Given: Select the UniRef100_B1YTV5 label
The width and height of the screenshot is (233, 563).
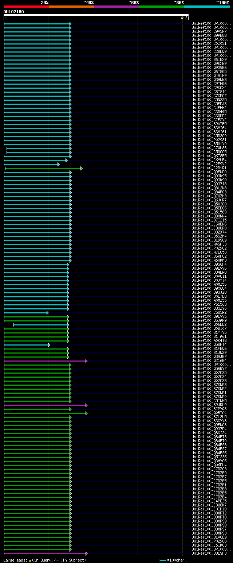Looking at the screenshot, I should click(x=209, y=333).
